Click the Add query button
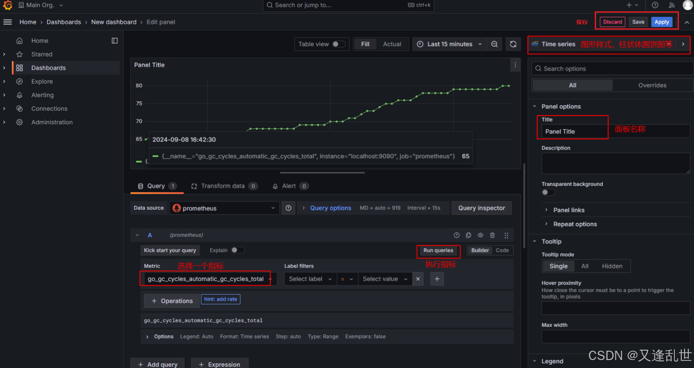Screen dimensions: 694x368 click(157, 364)
